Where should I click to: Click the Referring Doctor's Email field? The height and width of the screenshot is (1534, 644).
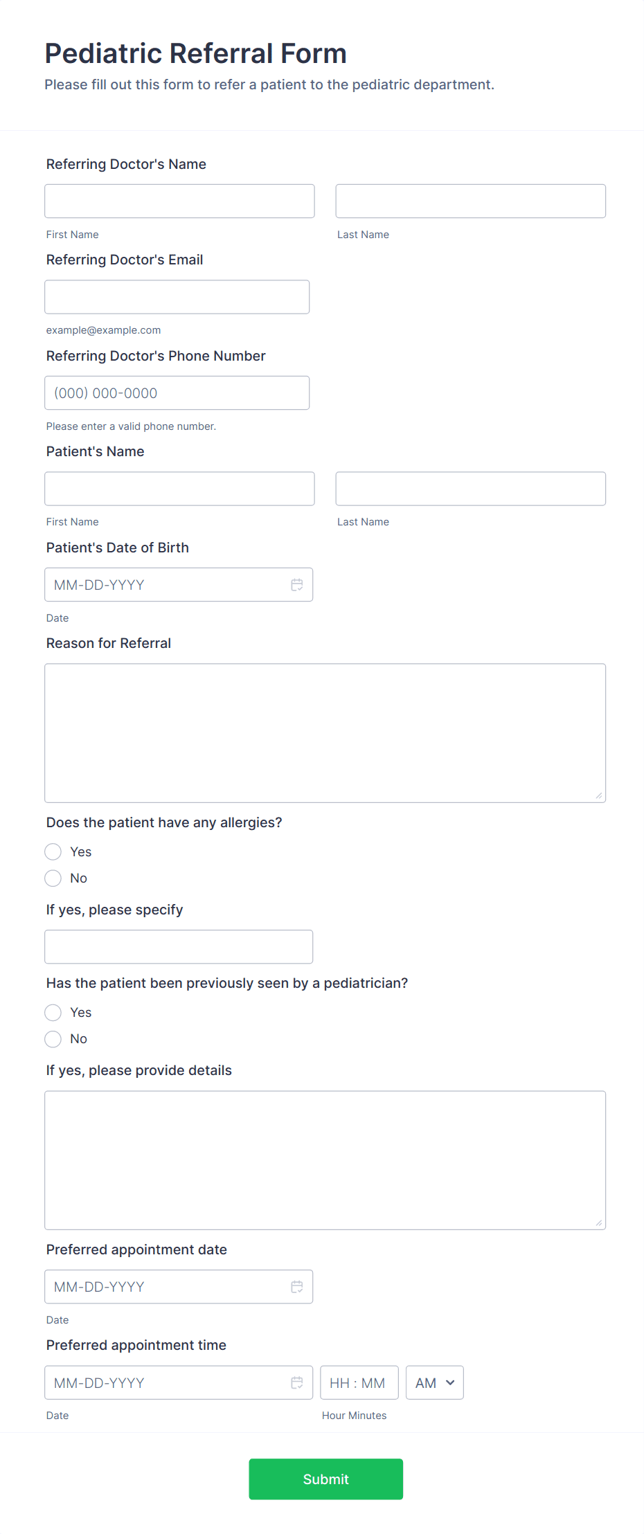coord(177,296)
